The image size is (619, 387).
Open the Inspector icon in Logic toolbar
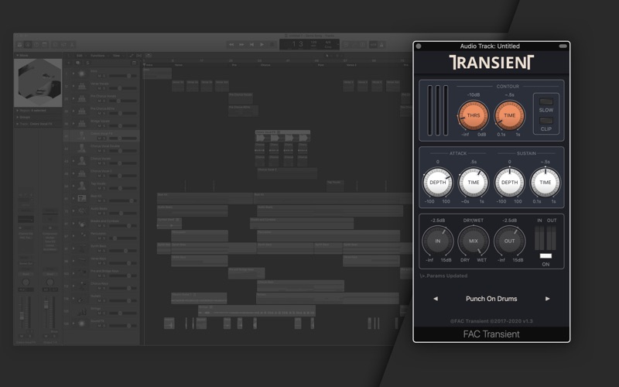(x=28, y=45)
